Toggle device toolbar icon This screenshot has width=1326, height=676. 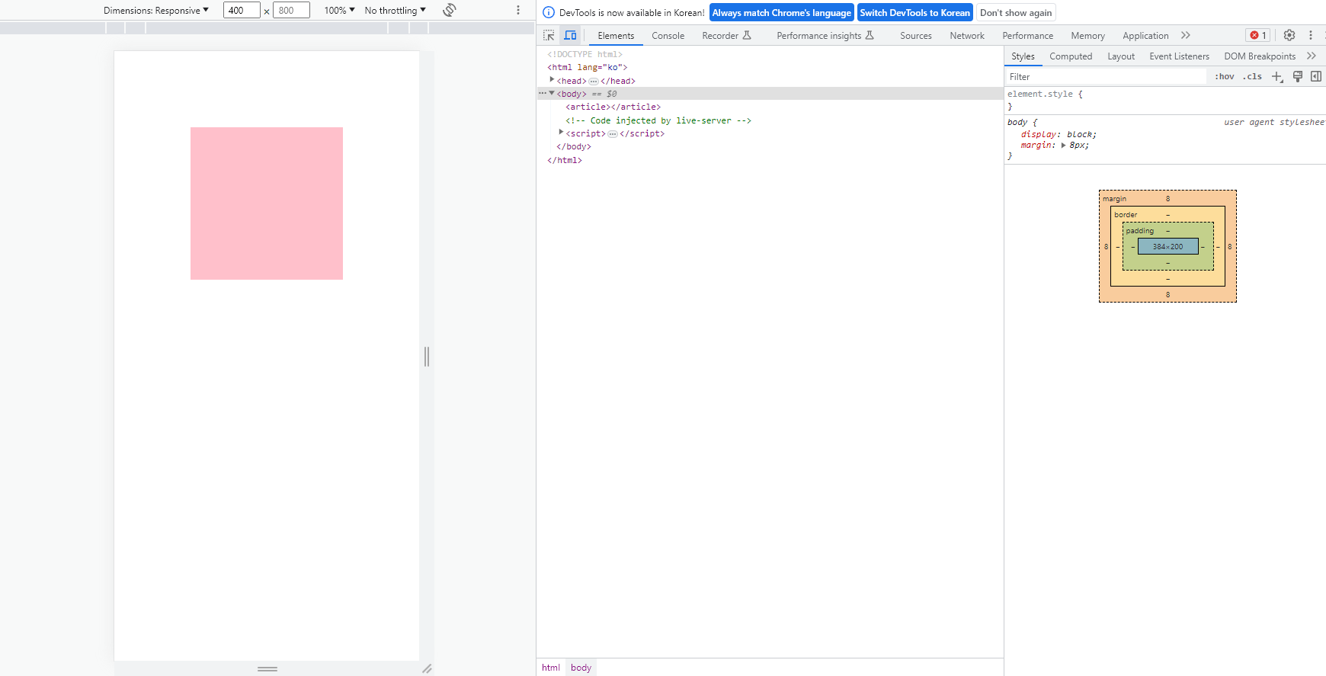pyautogui.click(x=570, y=35)
